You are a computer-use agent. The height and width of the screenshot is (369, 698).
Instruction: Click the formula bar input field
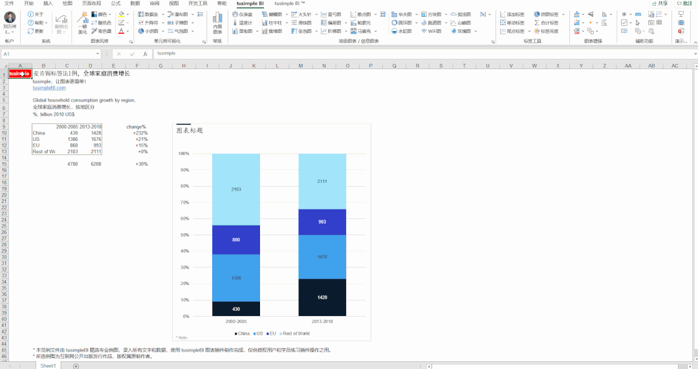[423, 54]
